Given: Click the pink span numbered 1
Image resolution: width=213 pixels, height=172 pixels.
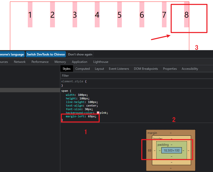Looking at the screenshot, I should [30, 15].
